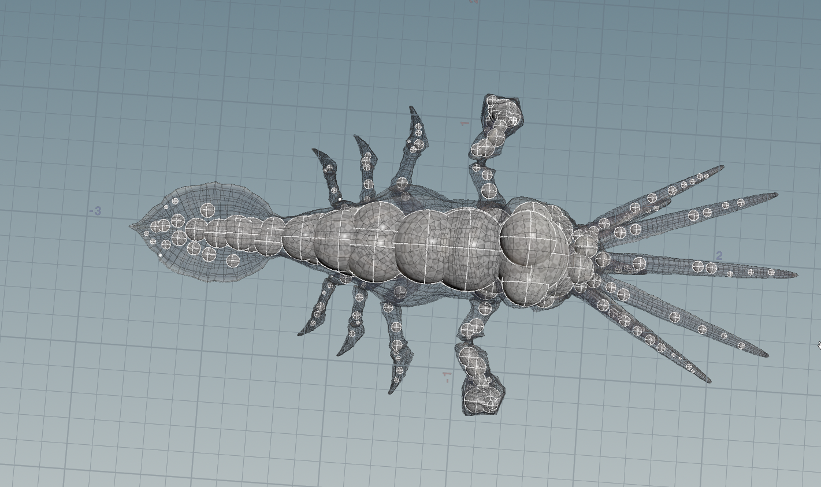The image size is (821, 487).
Task: Click the shortest upper-left leg's tip
Action: click(315, 151)
